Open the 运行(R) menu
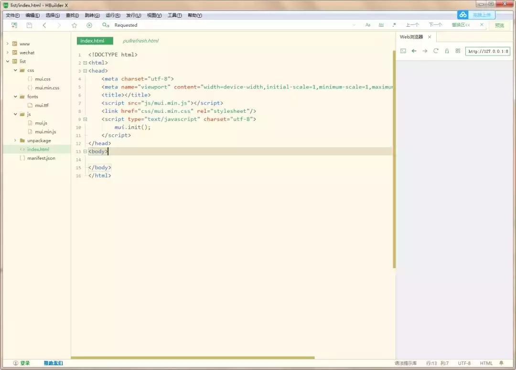Viewport: 516px width, 370px height. pos(113,15)
